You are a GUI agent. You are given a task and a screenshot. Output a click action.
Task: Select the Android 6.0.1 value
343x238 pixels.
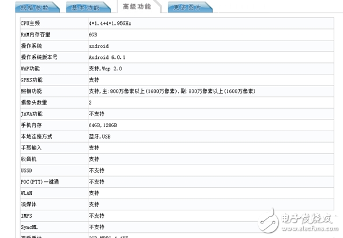tap(107, 57)
